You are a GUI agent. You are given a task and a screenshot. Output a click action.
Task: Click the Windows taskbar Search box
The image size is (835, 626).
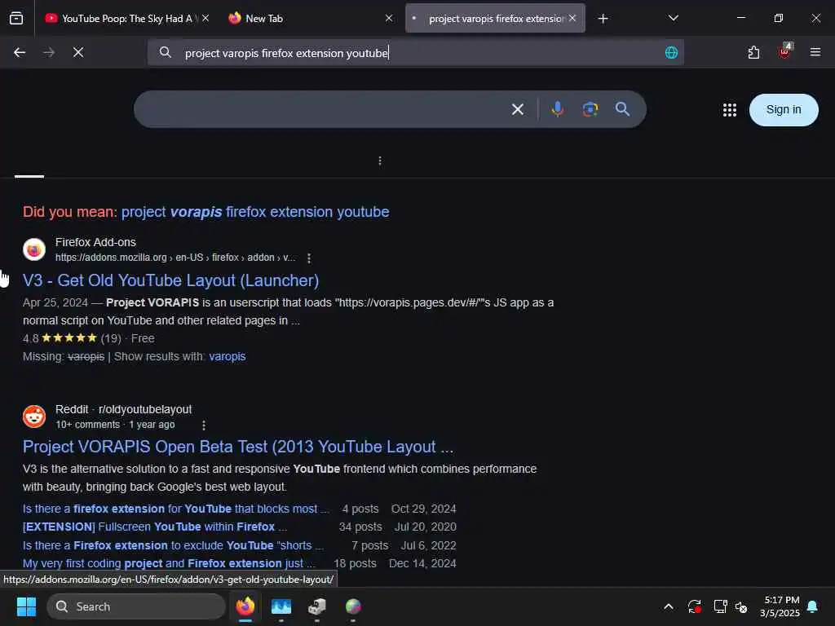pos(136,606)
